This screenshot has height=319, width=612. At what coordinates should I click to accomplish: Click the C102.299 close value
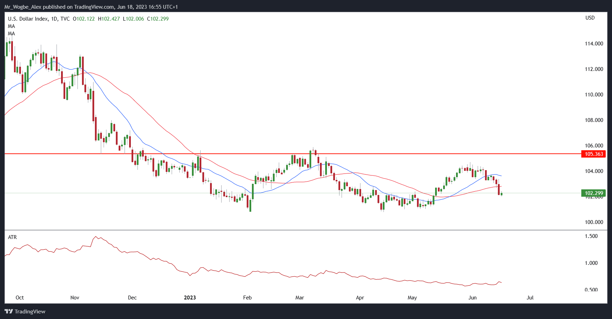pos(158,19)
